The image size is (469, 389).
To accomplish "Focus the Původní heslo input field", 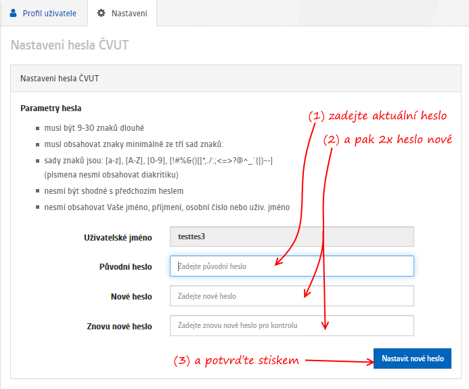I will coord(292,266).
